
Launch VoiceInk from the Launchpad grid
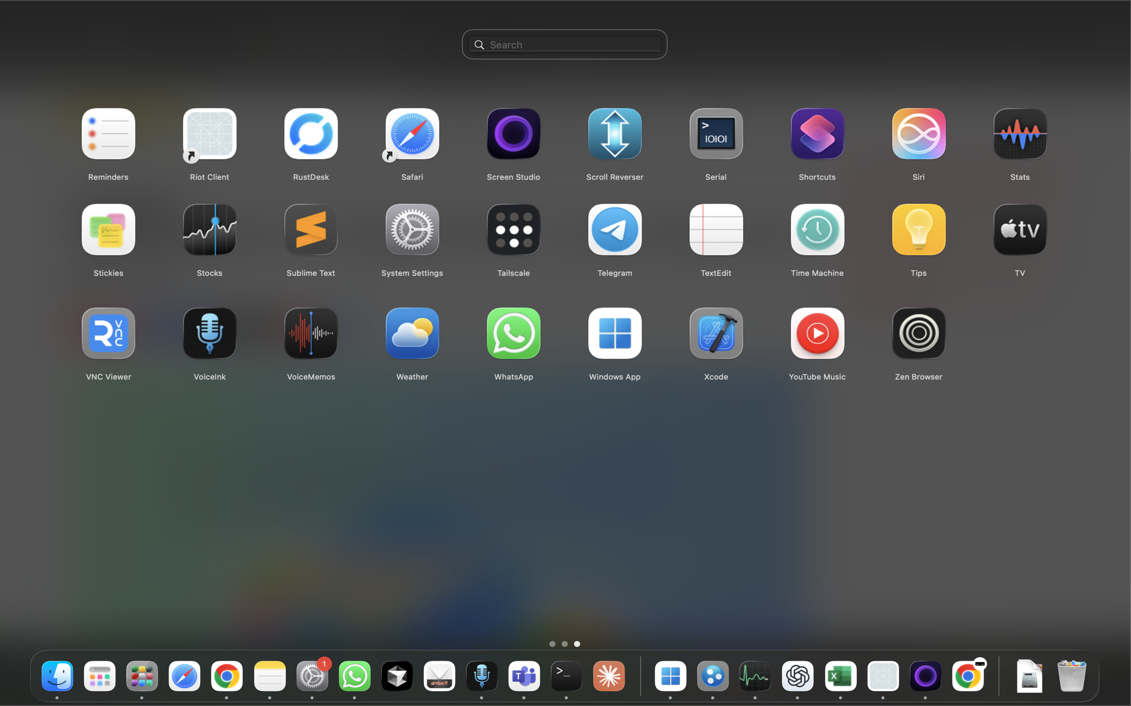[209, 333]
